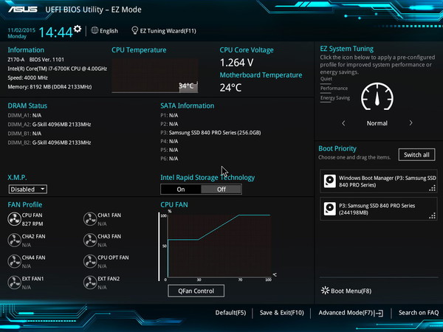Click the Normal profile label
The image size is (443, 332).
[377, 123]
